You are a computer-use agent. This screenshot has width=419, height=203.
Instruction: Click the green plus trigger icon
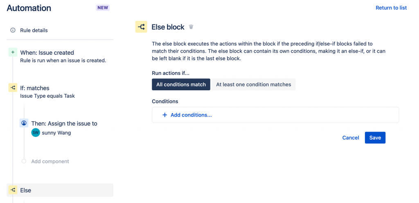point(13,52)
